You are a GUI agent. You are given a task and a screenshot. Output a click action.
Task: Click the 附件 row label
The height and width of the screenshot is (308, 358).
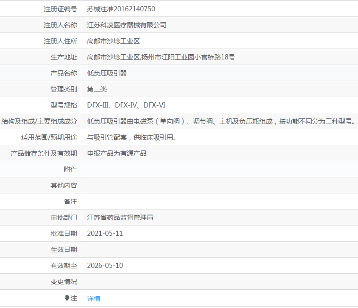tap(70, 169)
